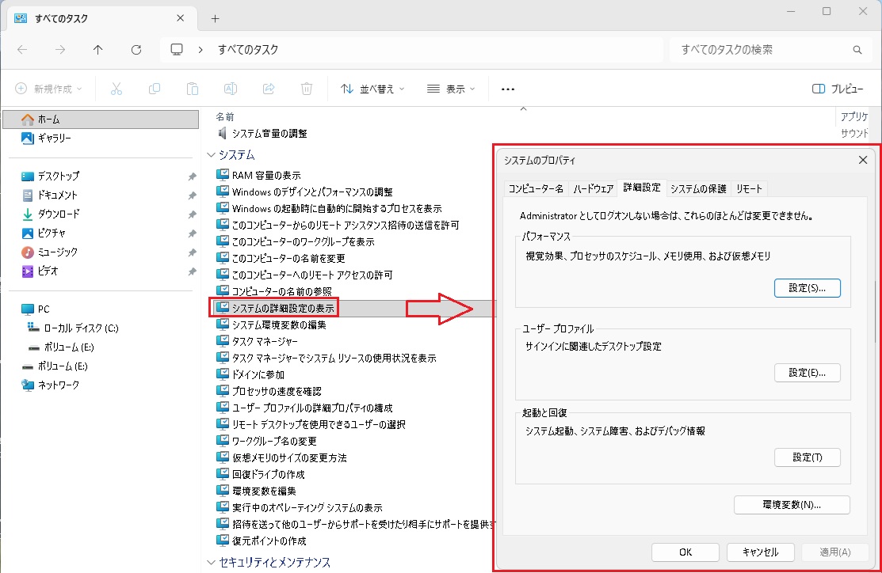This screenshot has width=882, height=573.
Task: Click the Delete trash icon
Action: tap(307, 89)
